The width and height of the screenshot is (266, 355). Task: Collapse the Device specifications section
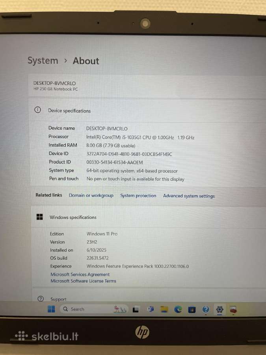click(x=147, y=110)
